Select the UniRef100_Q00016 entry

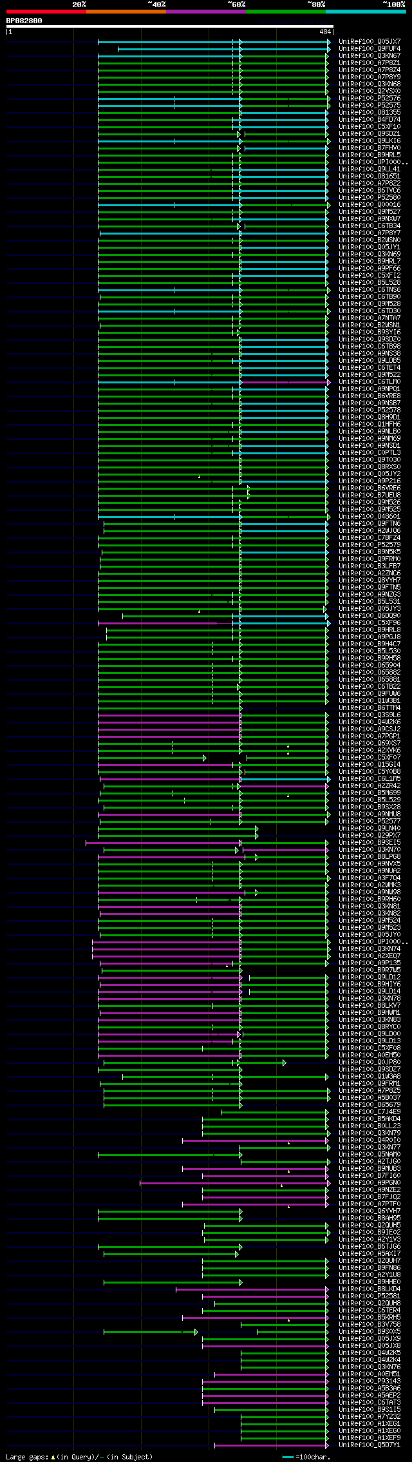tap(370, 204)
